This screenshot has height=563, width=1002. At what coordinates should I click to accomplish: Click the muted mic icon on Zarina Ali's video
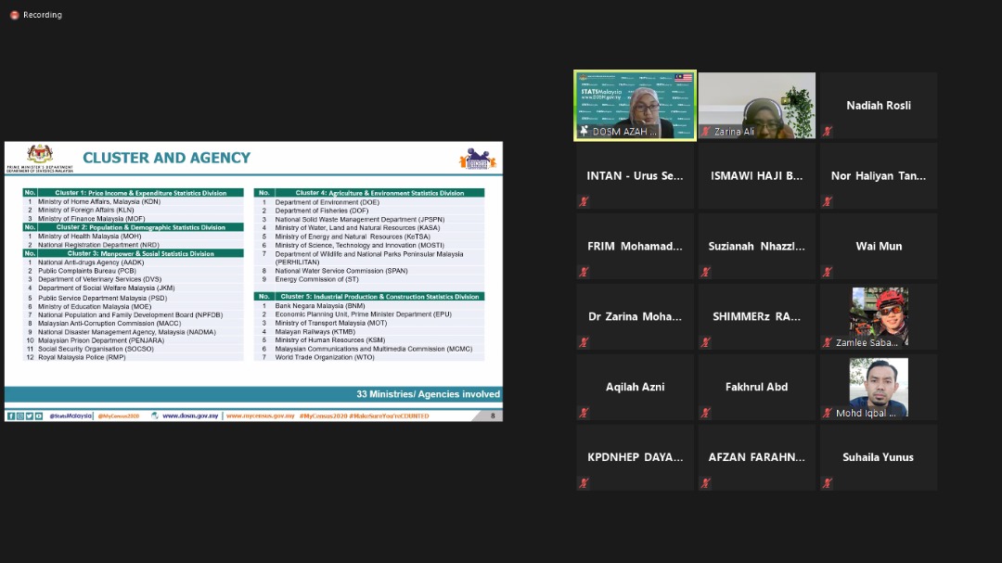coord(705,132)
